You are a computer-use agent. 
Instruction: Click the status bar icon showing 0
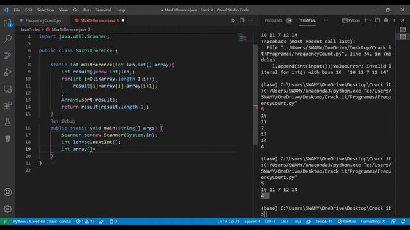coord(113,222)
